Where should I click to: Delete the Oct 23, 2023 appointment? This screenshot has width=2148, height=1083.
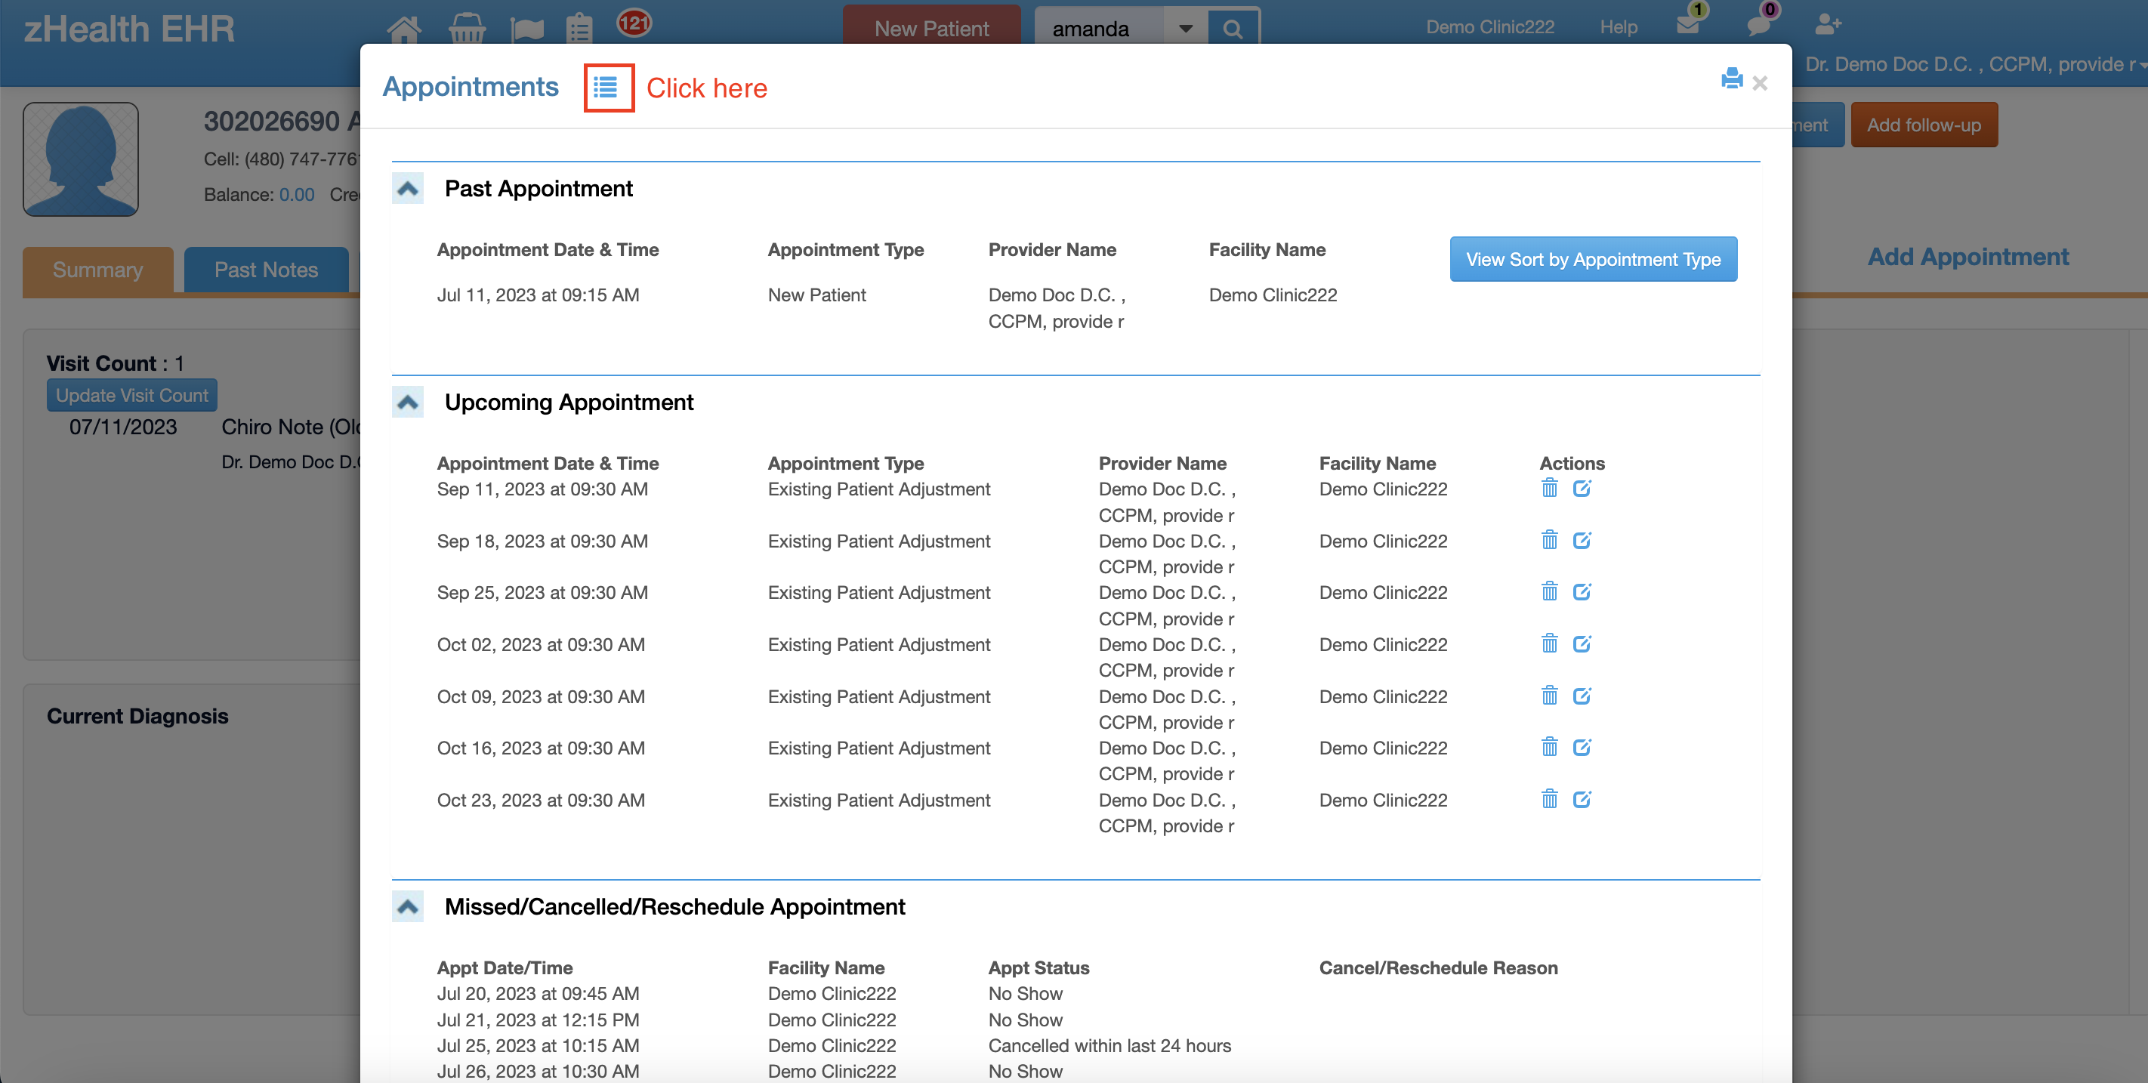coord(1549,800)
